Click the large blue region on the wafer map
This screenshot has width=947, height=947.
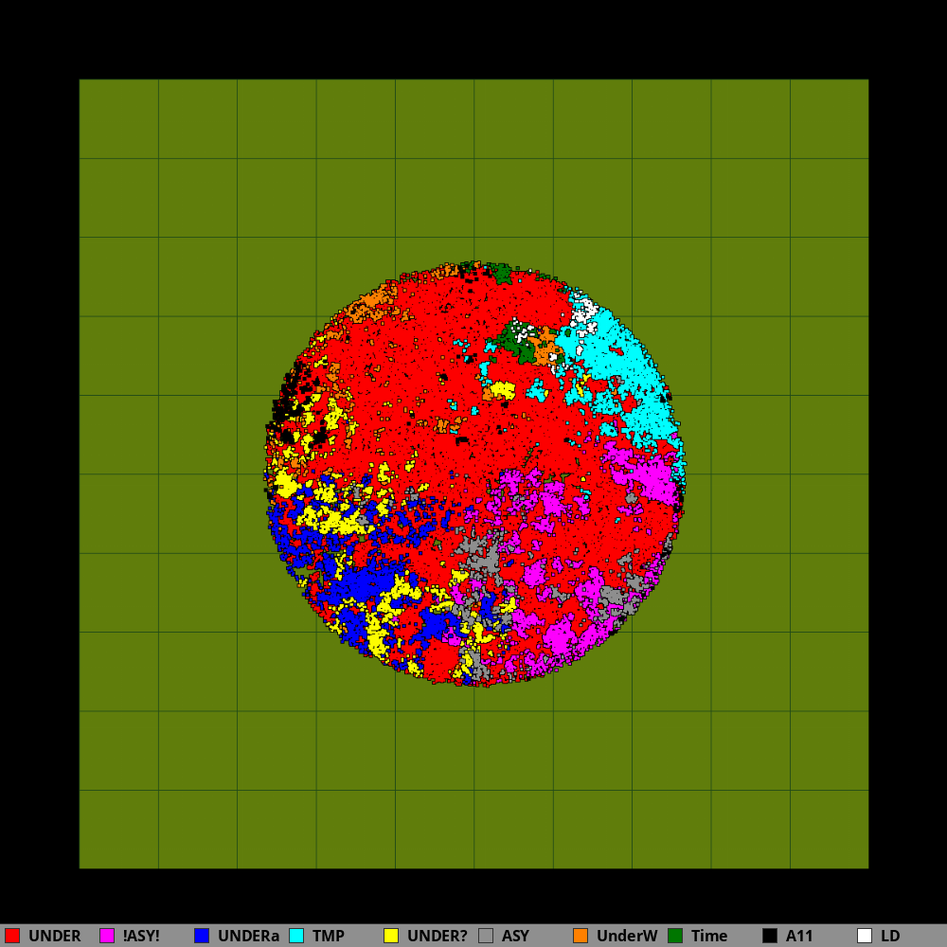tap(365, 582)
